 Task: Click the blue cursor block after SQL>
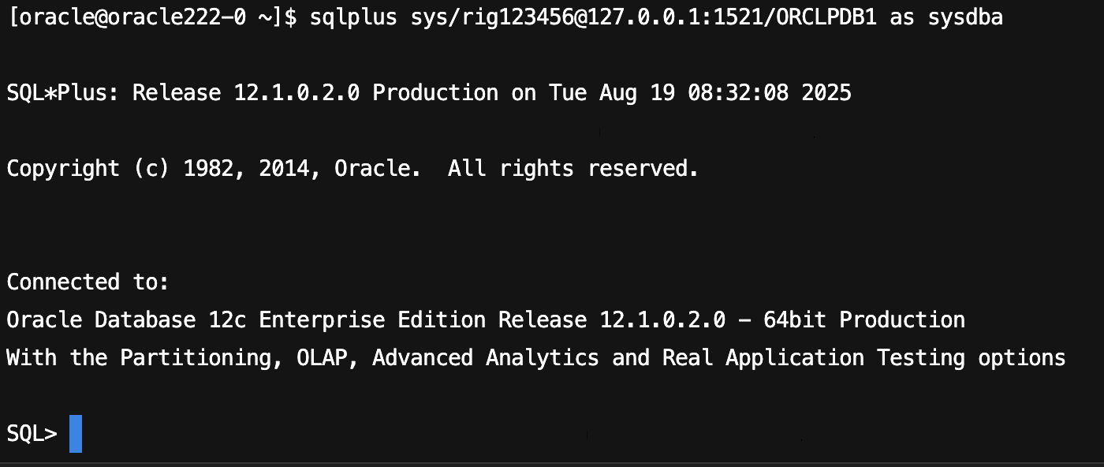pos(76,434)
